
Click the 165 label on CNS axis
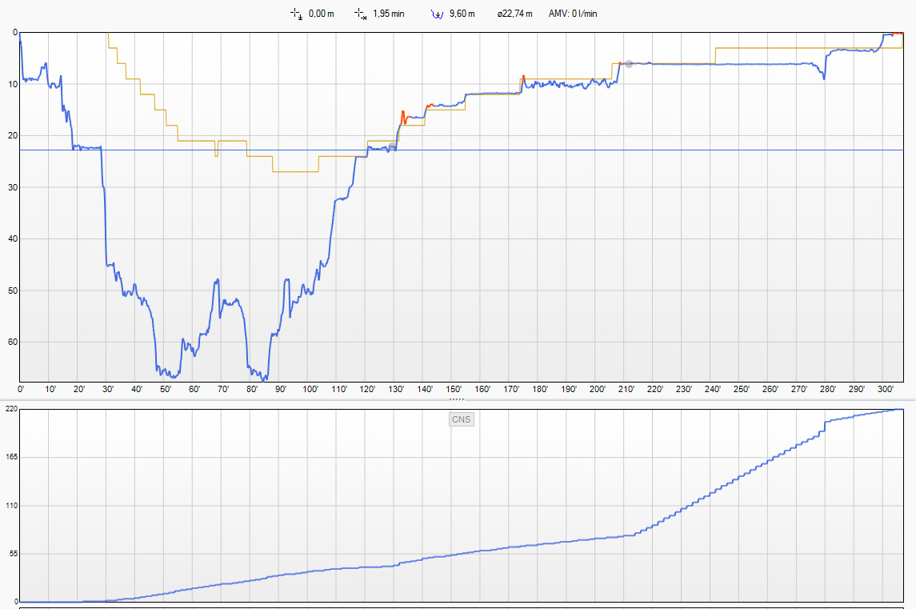tap(11, 457)
